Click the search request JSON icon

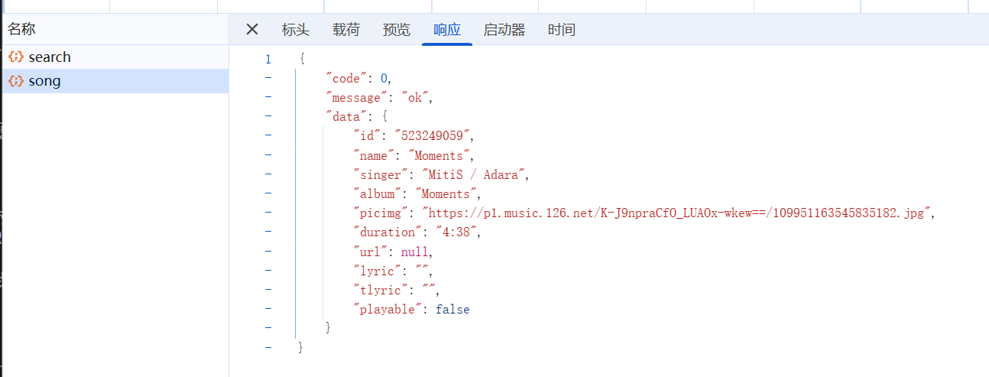point(16,57)
